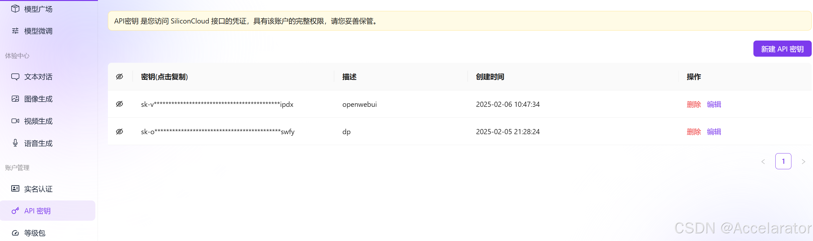Click the 语音生成 microphone icon
This screenshot has width=813, height=241.
click(x=15, y=143)
